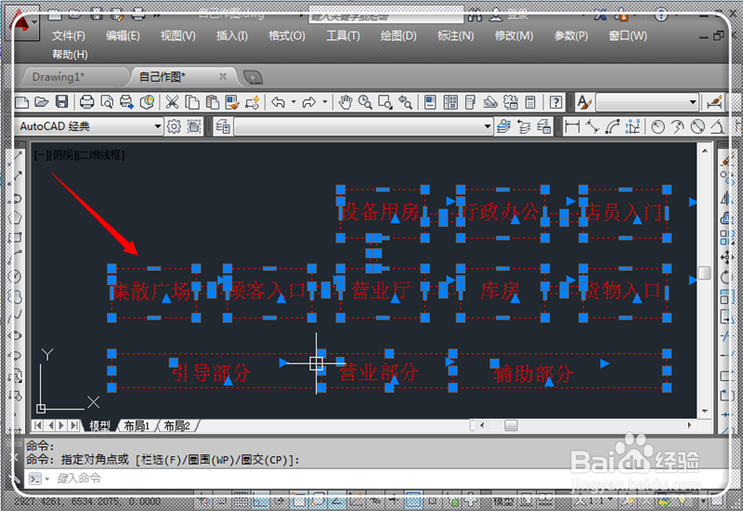Click the vertical scrollbar down arrow
This screenshot has width=743, height=511.
click(x=705, y=411)
